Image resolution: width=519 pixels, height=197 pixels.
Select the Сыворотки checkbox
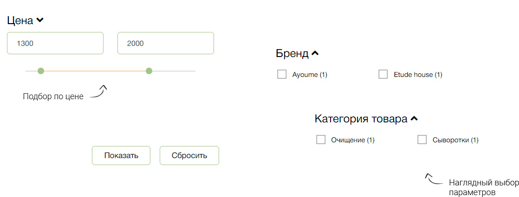click(x=422, y=140)
